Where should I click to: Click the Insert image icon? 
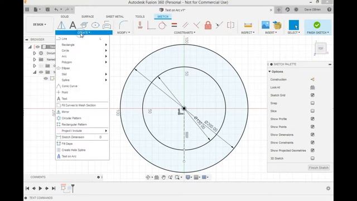click(266, 25)
